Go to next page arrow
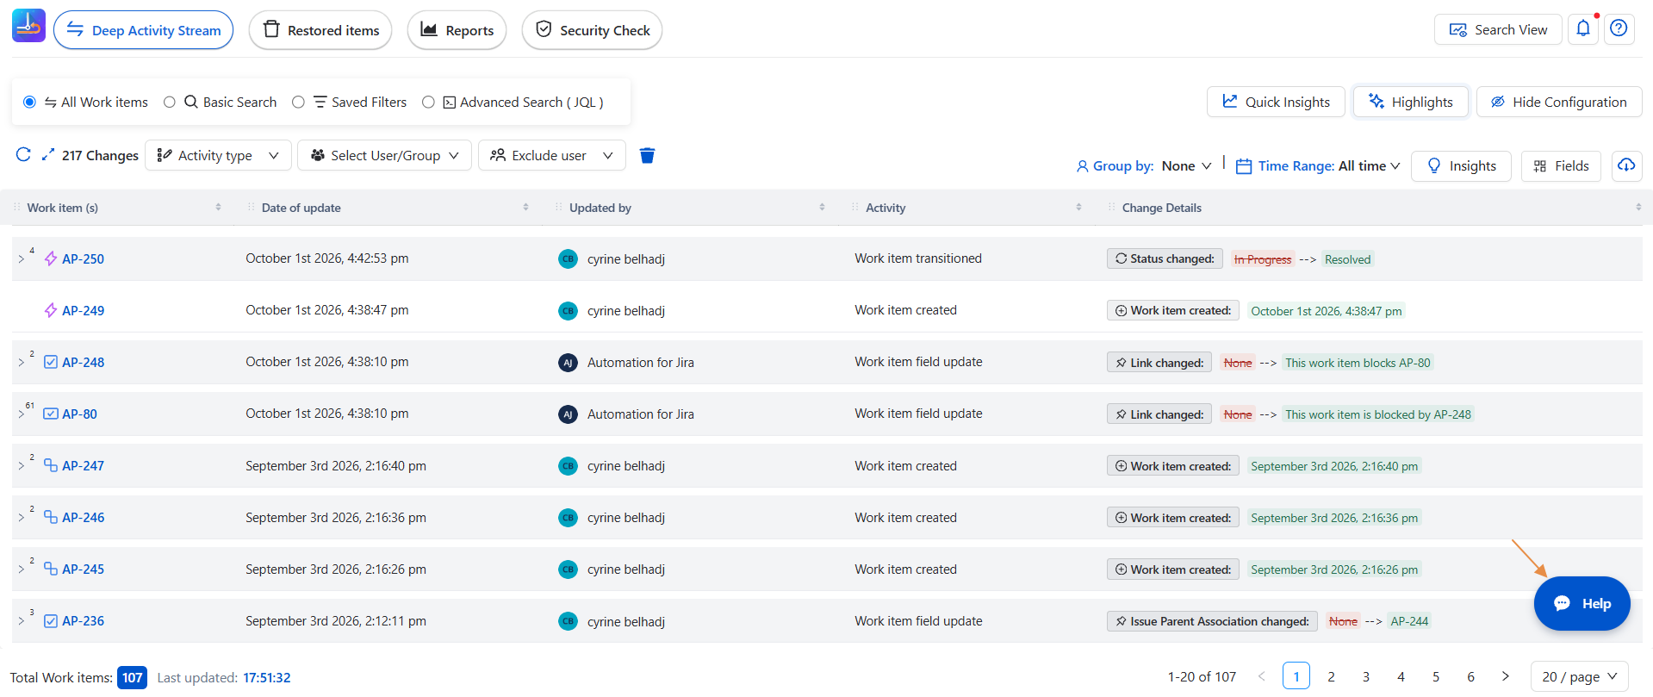Screen dimensions: 1653x697 [x=1506, y=676]
